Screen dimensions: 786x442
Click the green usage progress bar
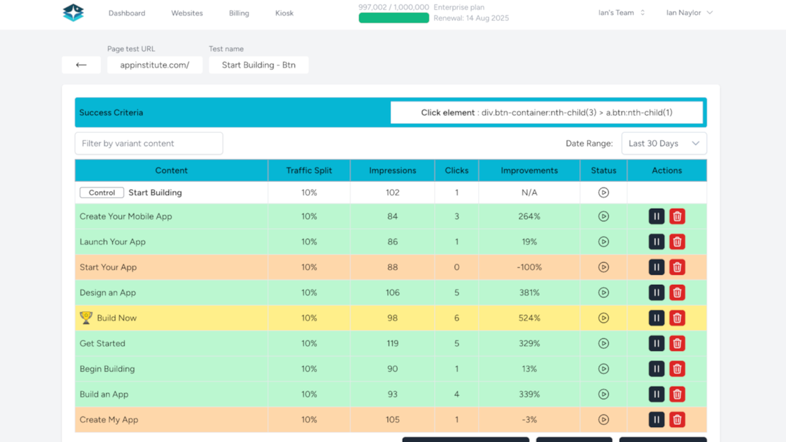[x=393, y=18]
